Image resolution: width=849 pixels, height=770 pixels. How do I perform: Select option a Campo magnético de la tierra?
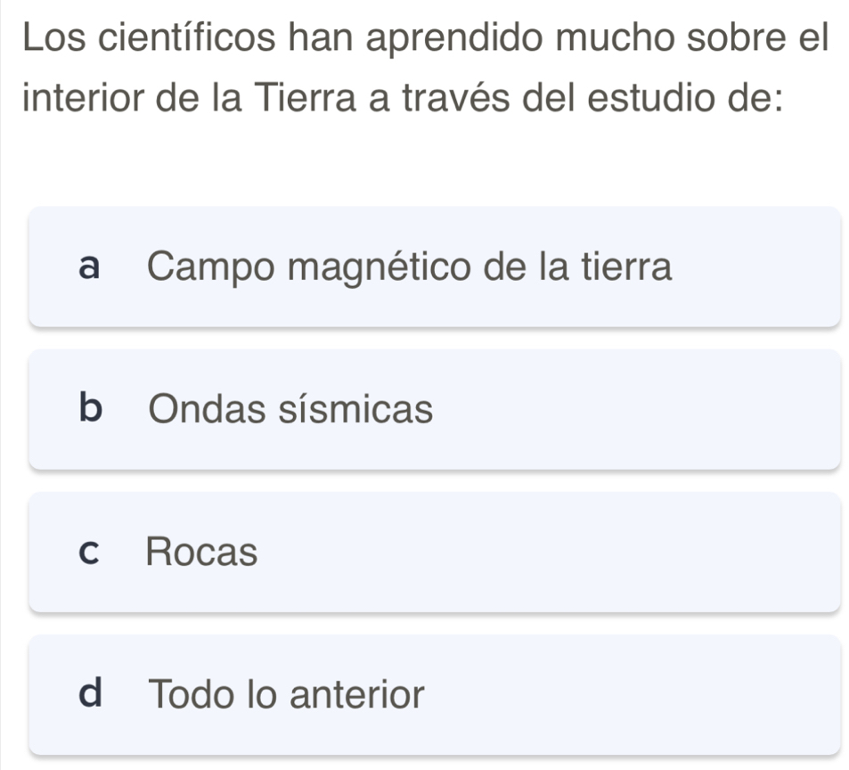pyautogui.click(x=435, y=266)
